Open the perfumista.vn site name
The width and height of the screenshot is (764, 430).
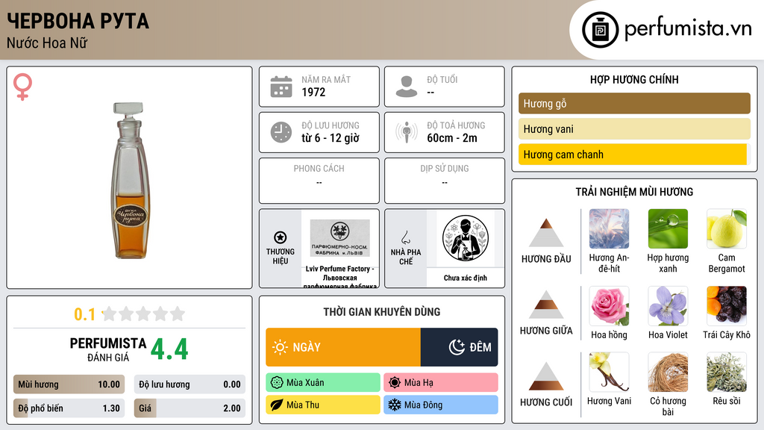(x=688, y=28)
